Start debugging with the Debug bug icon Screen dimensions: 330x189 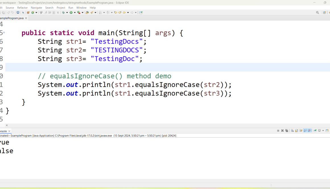point(63,13)
